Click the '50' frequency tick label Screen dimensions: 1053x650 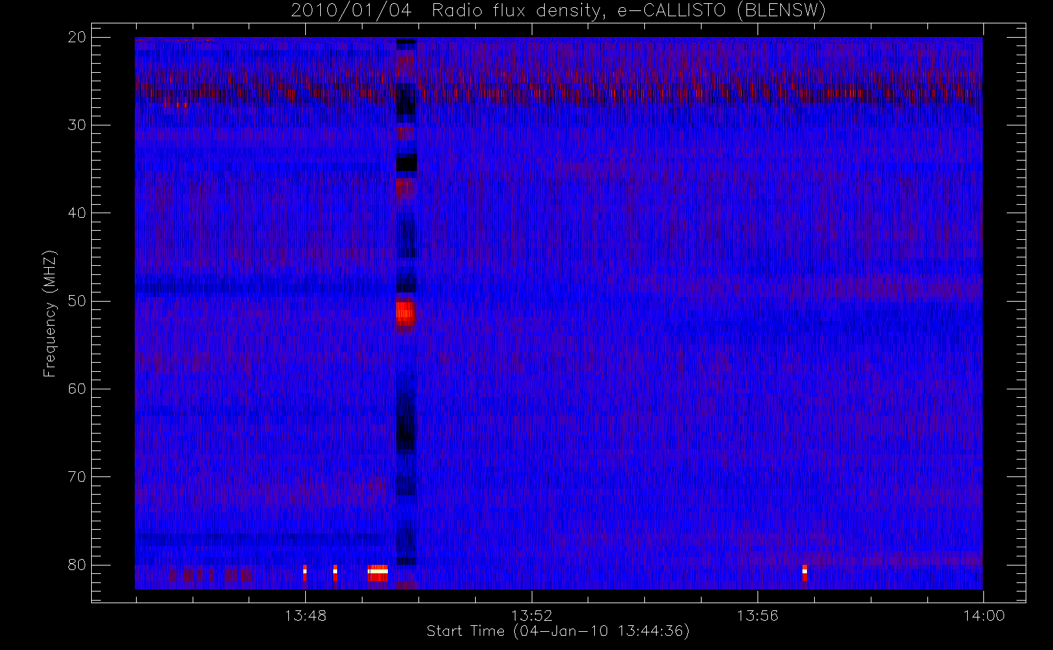[x=77, y=300]
